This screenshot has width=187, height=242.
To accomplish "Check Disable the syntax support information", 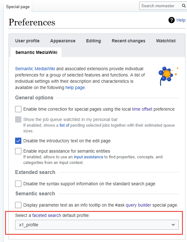I will pos(18,184).
